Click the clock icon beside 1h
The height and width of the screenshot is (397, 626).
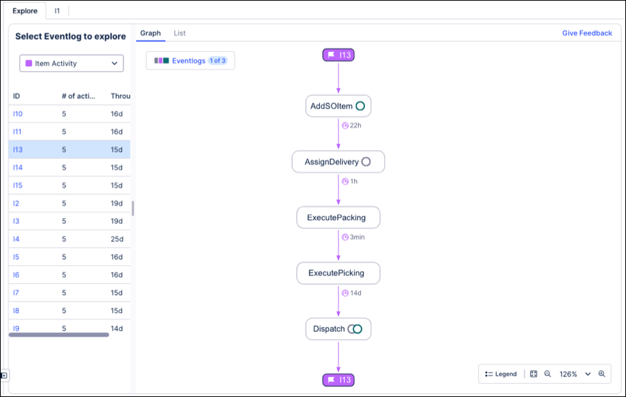click(x=345, y=181)
